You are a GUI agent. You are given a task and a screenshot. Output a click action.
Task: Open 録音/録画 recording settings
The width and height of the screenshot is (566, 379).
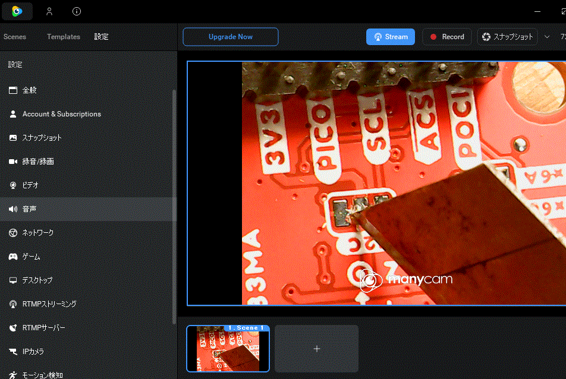tap(38, 162)
